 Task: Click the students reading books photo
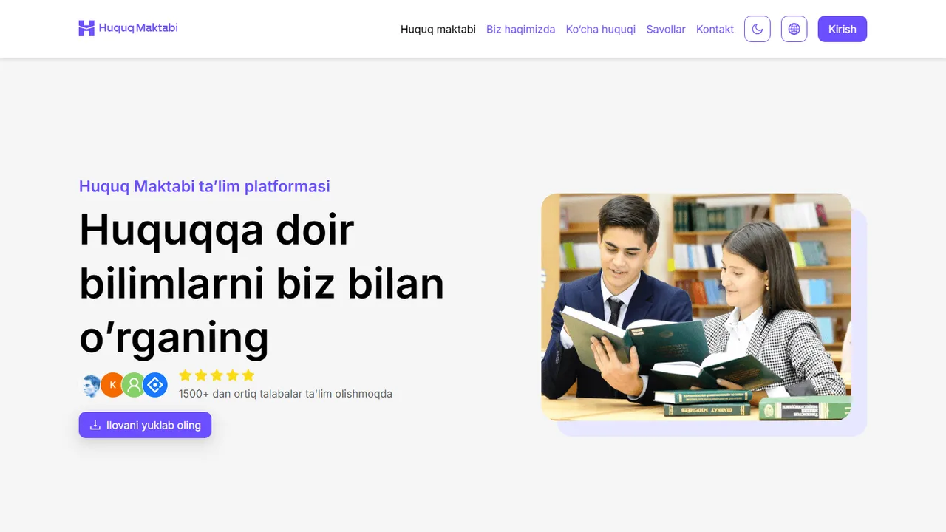click(x=696, y=307)
